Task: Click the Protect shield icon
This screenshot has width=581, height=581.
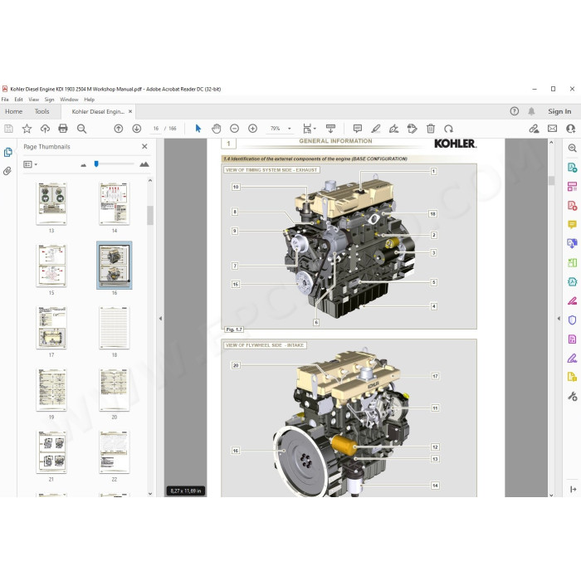Action: click(x=572, y=320)
